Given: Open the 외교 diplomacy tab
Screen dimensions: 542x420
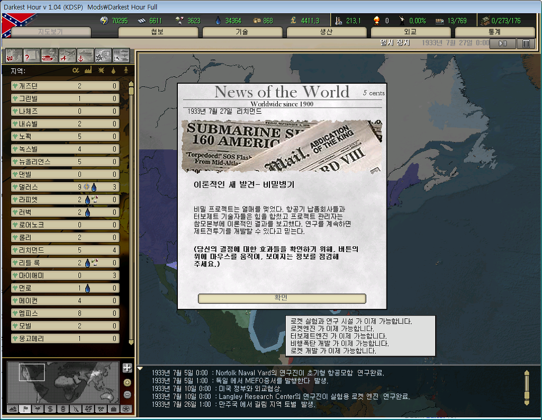Looking at the screenshot, I should click(411, 32).
